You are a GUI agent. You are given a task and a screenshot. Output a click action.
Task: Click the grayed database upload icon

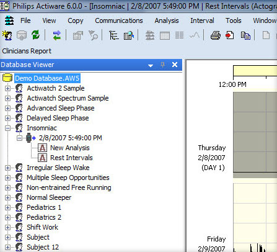(22, 35)
